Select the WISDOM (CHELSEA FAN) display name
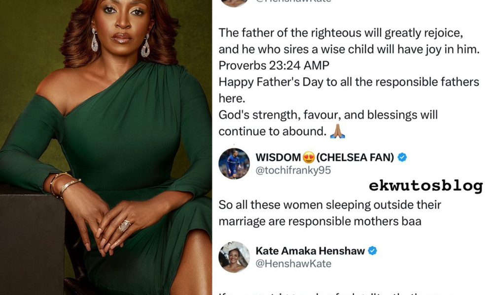Screen dimensions: 493x295 pyautogui.click(x=325, y=157)
